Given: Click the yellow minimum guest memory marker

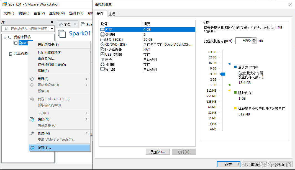Looking at the screenshot, I should point(229,91).
